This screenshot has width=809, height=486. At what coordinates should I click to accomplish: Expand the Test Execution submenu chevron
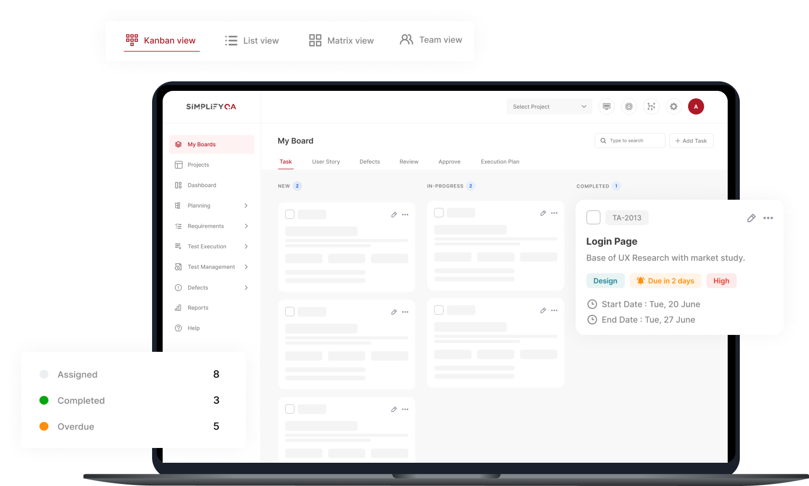246,247
